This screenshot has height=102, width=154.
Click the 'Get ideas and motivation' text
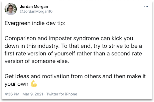37,76
